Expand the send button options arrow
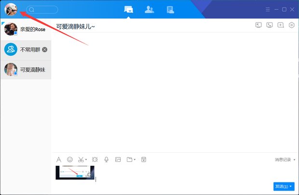 [291, 186]
